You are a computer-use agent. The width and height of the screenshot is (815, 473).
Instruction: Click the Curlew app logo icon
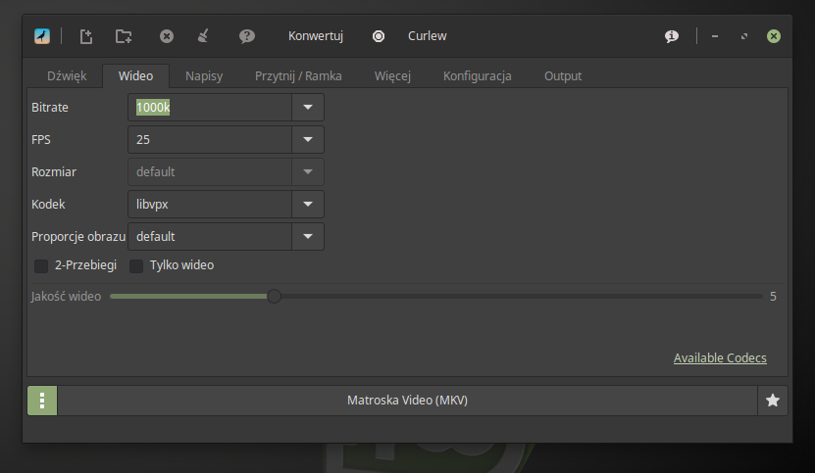coord(42,36)
